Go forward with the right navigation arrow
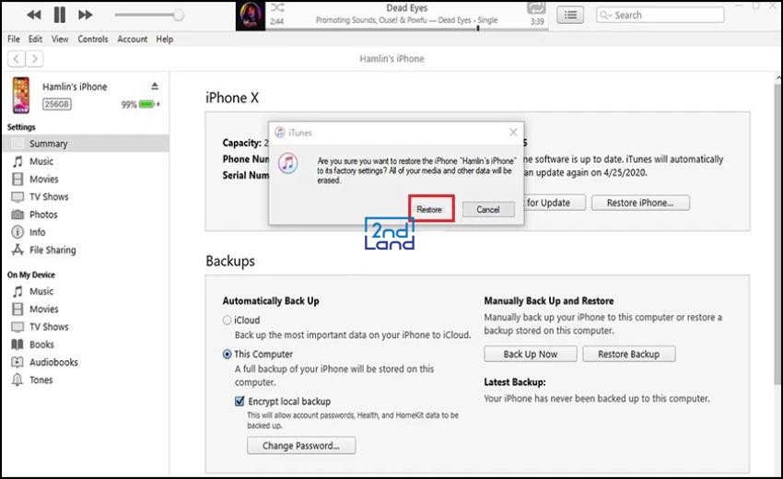Viewport: 783px width, 479px height. [34, 59]
